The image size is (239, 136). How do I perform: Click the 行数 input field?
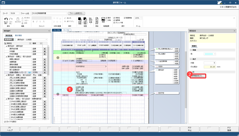point(210,63)
